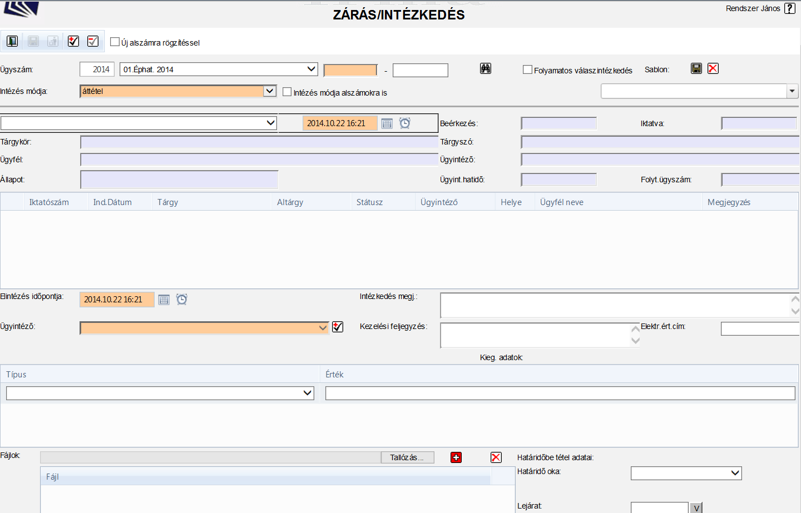Click the disabled save floppy toolbar icon
This screenshot has width=801, height=513.
coord(33,41)
